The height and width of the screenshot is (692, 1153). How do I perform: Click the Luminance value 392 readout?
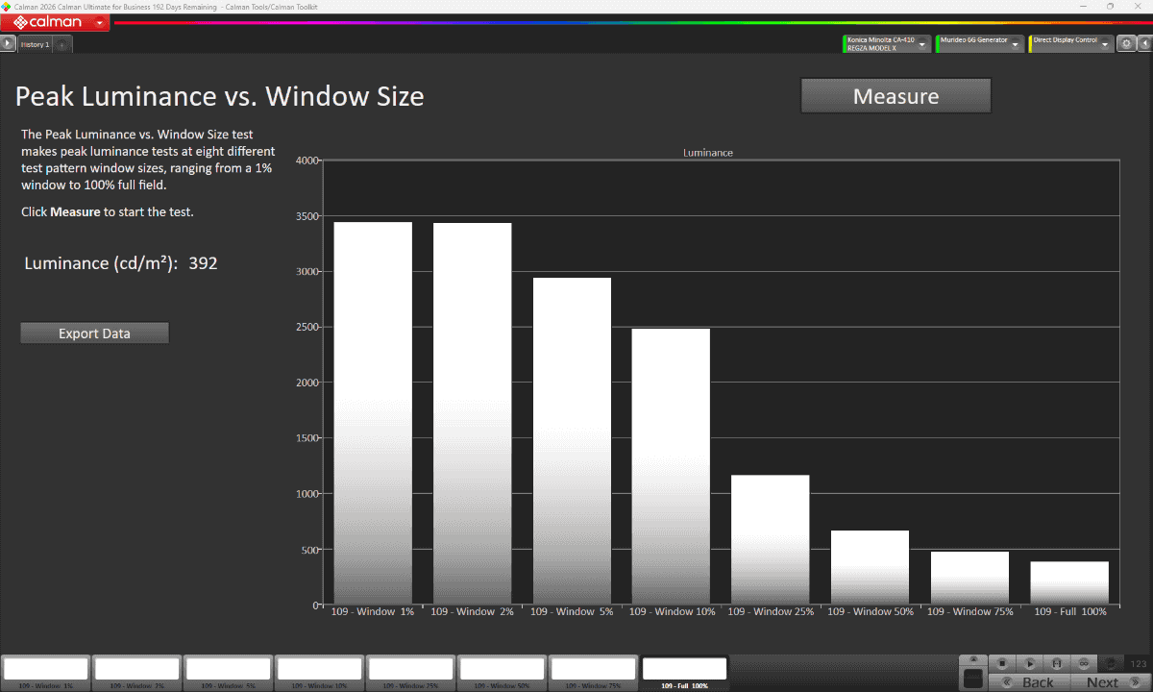[x=203, y=263]
